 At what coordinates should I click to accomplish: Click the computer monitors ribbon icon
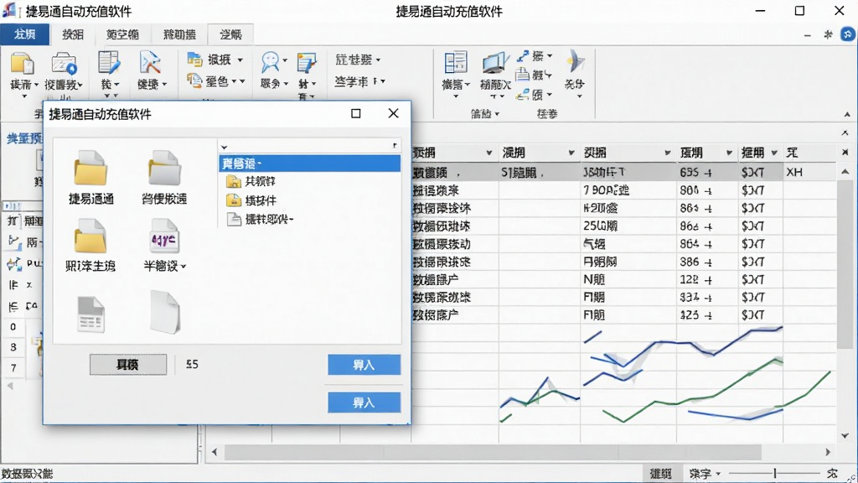494,63
